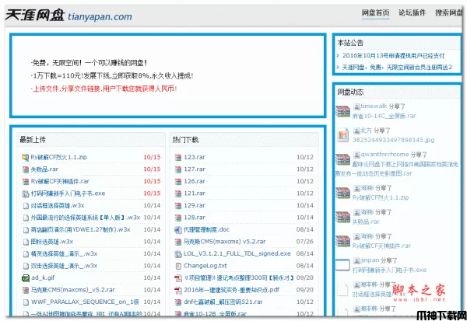Click the exe icon for LOL_V3.1.2.1_FULL_TDL_signed.exe

(x=177, y=253)
